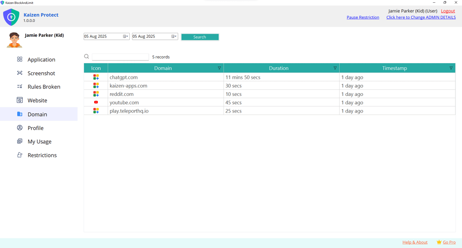Click the Go Pro crown icon

tap(439, 242)
